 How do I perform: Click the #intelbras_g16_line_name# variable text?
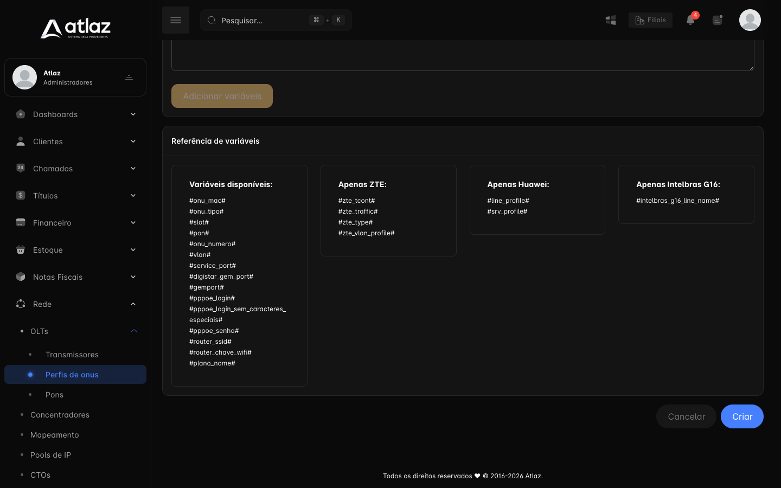click(x=677, y=201)
